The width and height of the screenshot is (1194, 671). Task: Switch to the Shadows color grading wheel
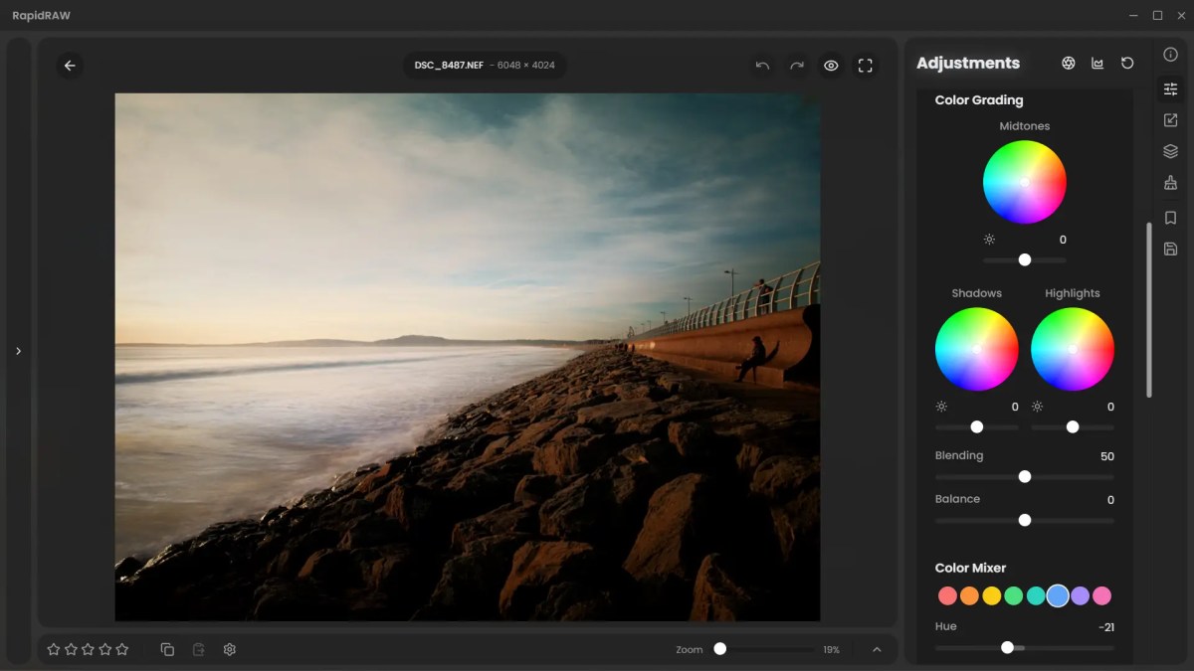click(x=976, y=348)
